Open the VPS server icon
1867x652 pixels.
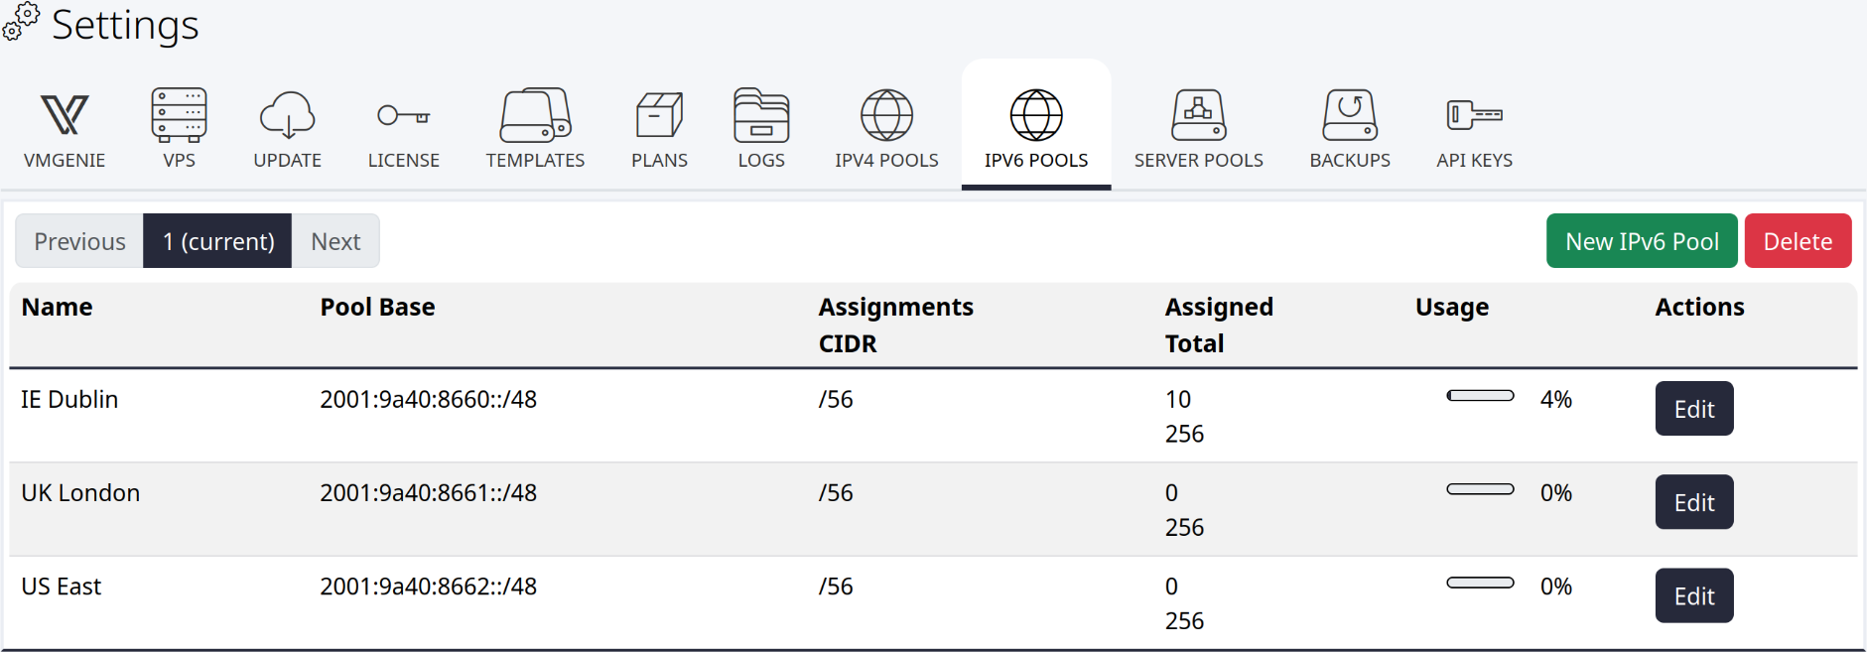(179, 115)
